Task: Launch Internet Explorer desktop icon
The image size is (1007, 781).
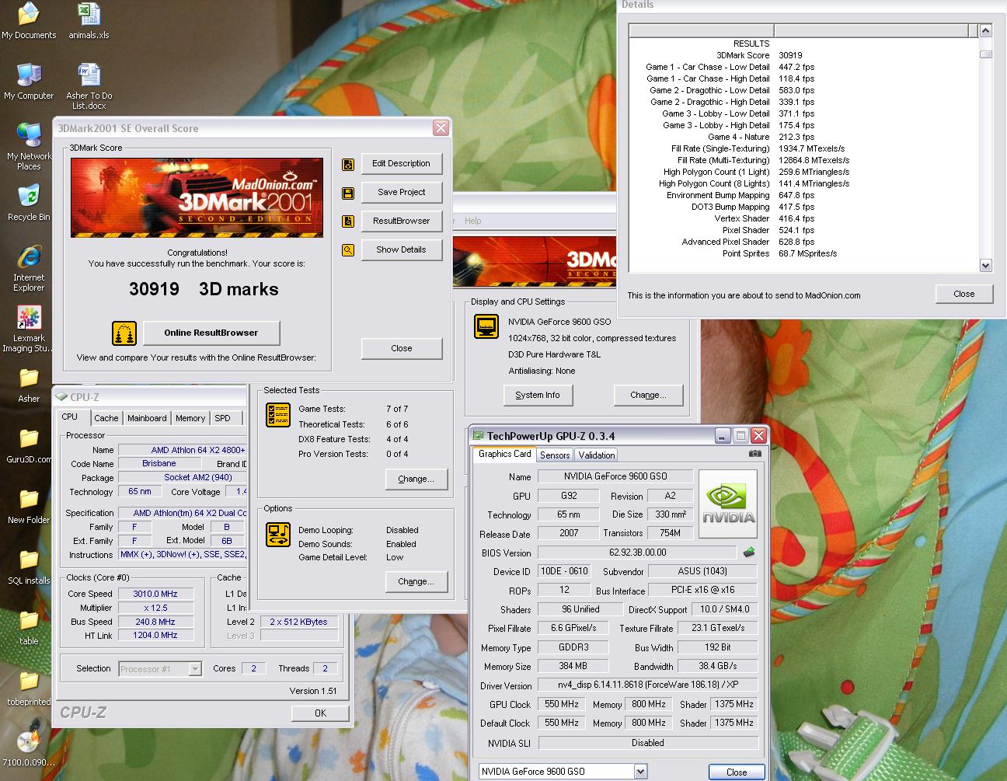Action: click(29, 268)
